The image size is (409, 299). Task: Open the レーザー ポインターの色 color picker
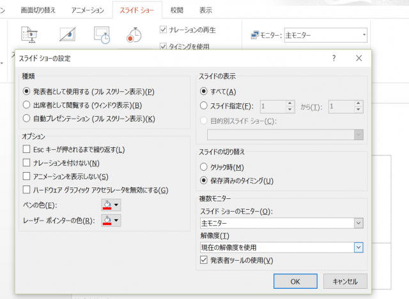(110, 221)
